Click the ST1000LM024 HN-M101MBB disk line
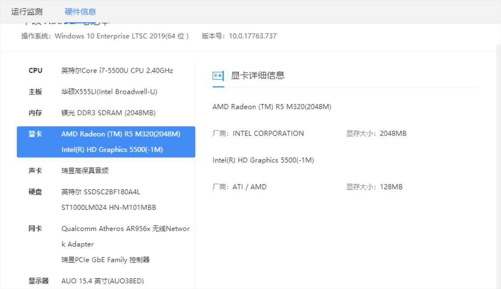The width and height of the screenshot is (501, 289). pos(109,208)
